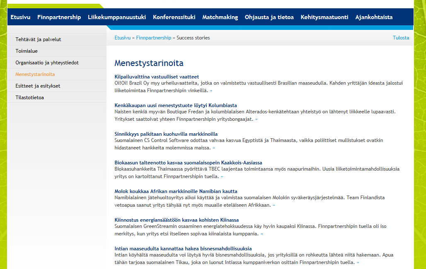Open the Biokaasun talteenotto story headline
This screenshot has width=426, height=269.
188,163
